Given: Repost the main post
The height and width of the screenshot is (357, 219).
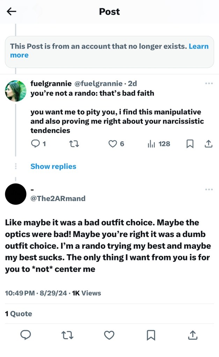Looking at the screenshot, I should coord(67,335).
